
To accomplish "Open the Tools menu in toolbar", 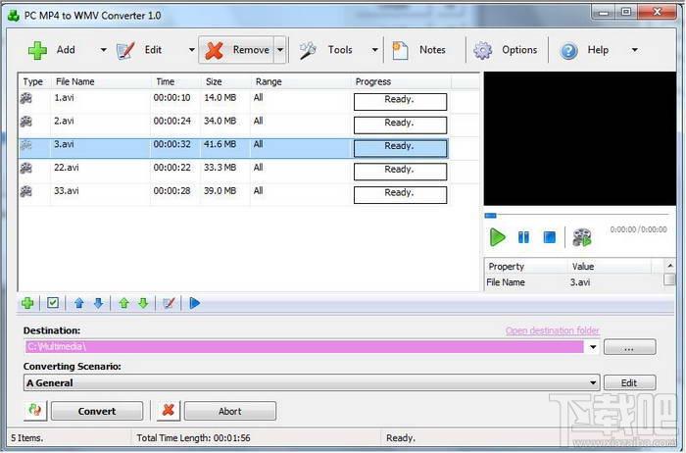I will 326,50.
